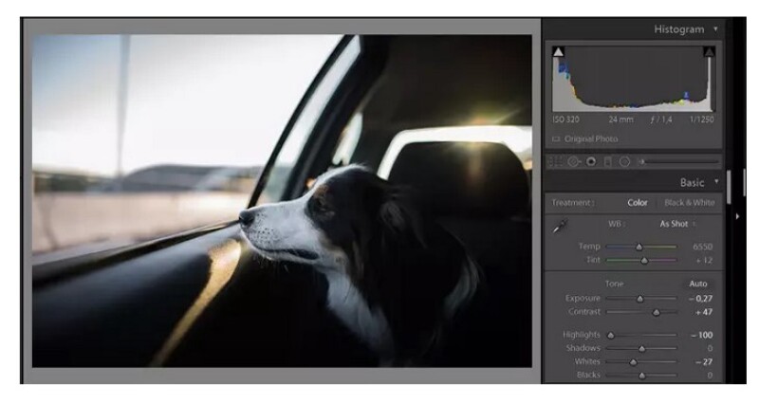Click the Exposure slider handle

point(639,298)
